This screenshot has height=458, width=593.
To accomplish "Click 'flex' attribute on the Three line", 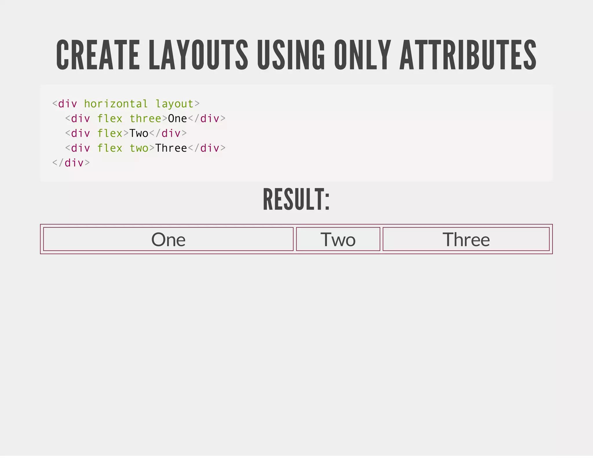I will coord(109,148).
